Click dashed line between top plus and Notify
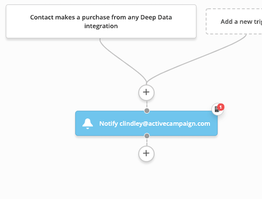Viewport: 262px width, 199px height. (147, 104)
